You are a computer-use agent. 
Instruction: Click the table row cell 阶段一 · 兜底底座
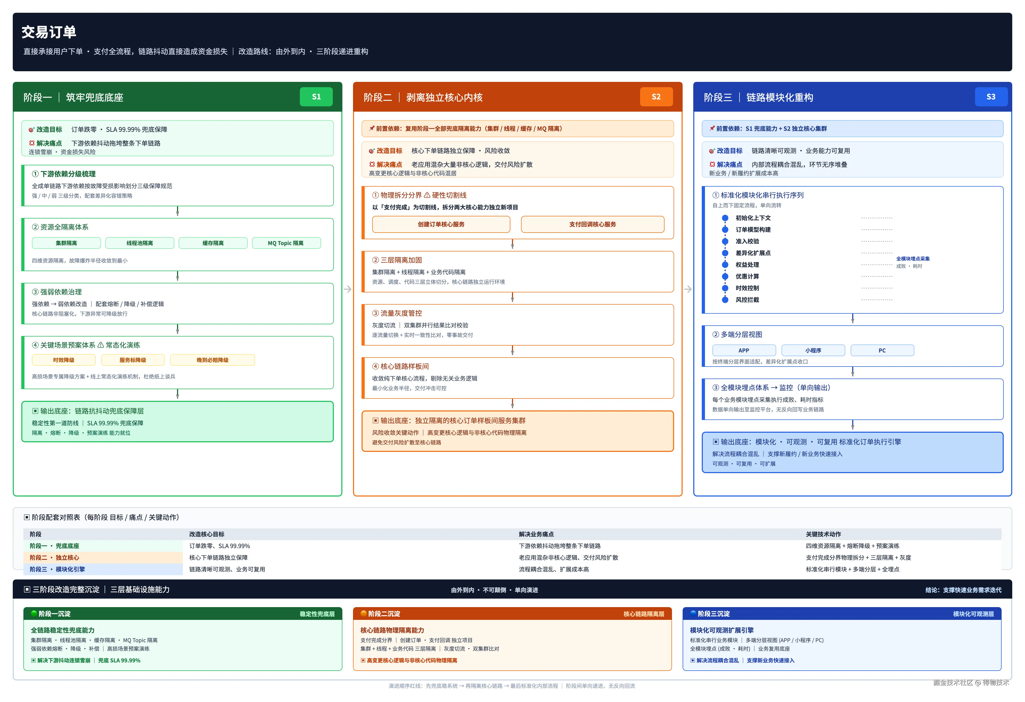pyautogui.click(x=103, y=546)
